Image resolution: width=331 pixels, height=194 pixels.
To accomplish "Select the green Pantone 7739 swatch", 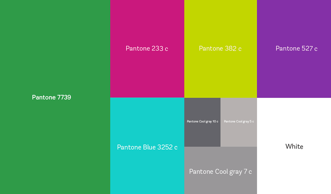I will tap(55, 97).
